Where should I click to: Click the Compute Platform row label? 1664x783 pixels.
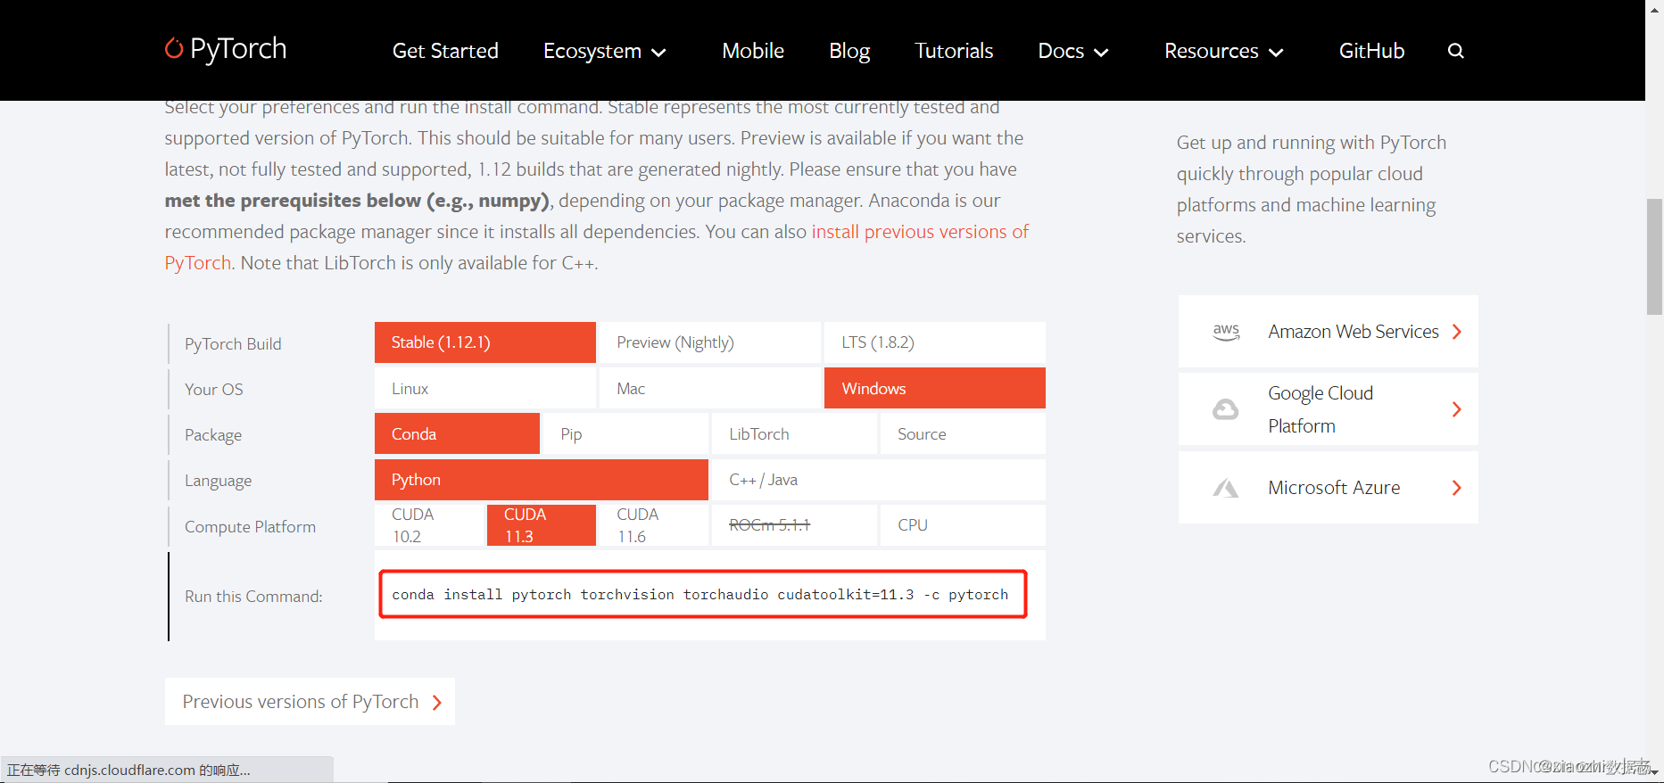coord(250,527)
